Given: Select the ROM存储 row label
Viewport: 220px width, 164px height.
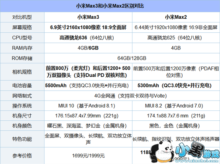Looking at the screenshot, I should pos(22,58).
